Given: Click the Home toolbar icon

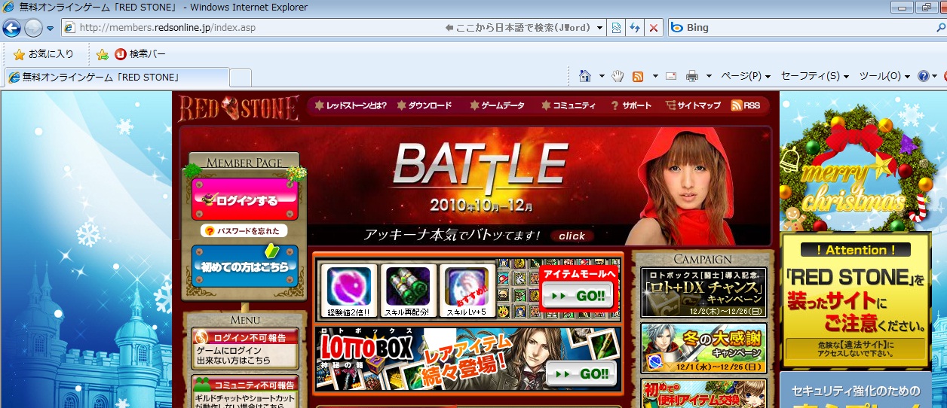Looking at the screenshot, I should (x=584, y=76).
